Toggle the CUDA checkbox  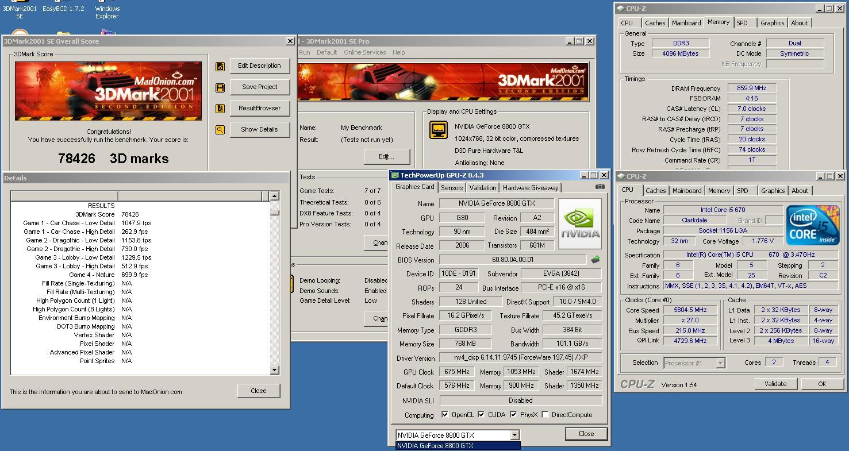coord(481,414)
